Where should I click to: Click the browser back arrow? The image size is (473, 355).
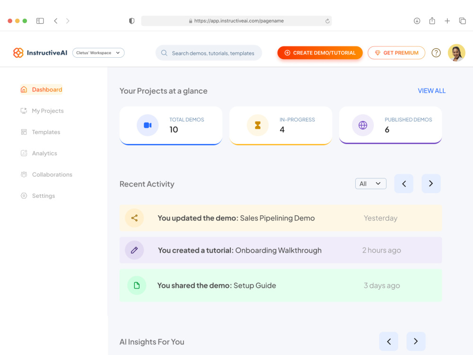tap(56, 21)
